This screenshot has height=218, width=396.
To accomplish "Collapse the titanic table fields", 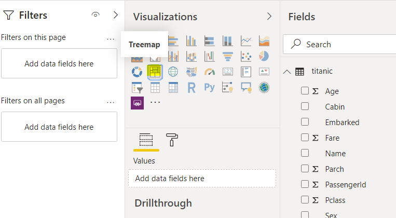I will coord(287,72).
